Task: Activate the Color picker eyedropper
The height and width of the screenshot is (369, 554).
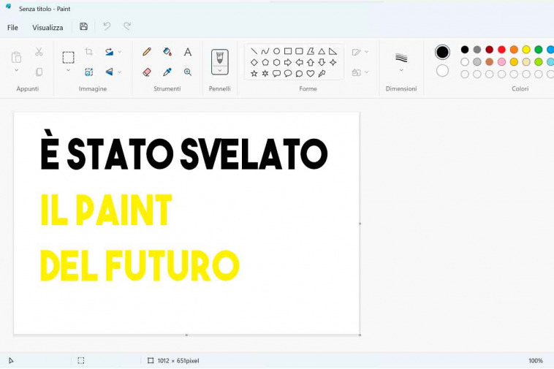Action: tap(167, 72)
